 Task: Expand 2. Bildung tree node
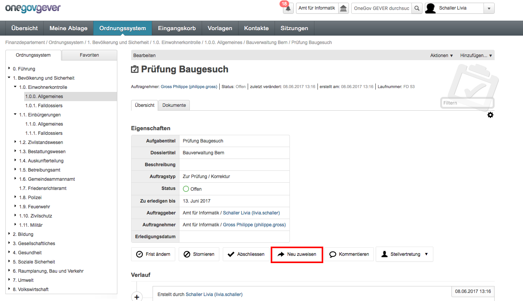point(9,234)
